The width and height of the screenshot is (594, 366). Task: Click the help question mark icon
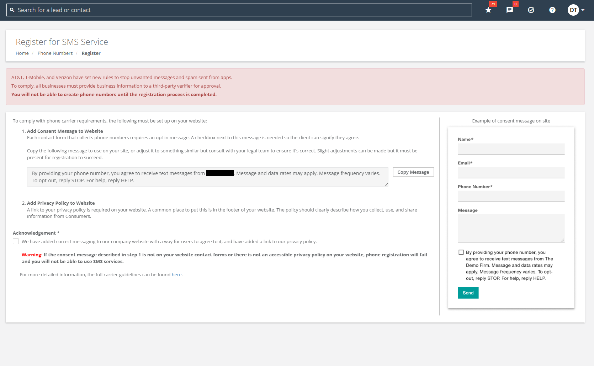click(x=552, y=10)
